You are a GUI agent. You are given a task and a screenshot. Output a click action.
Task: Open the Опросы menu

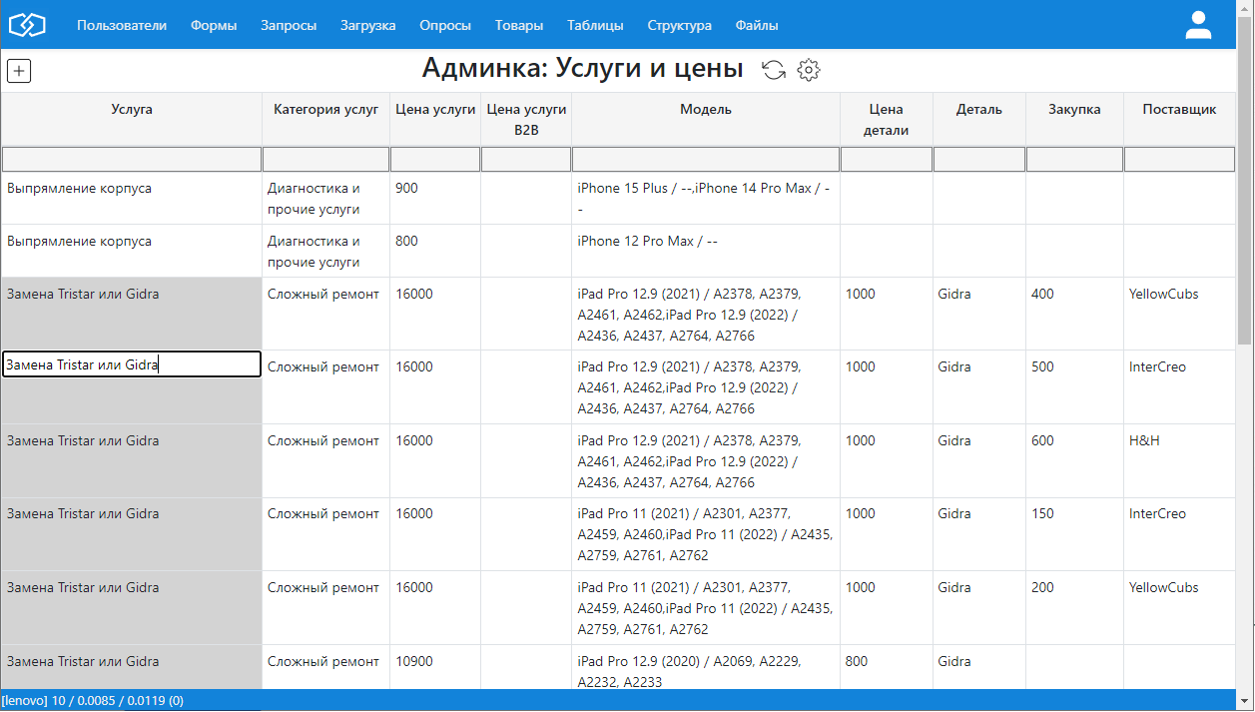[x=445, y=26]
